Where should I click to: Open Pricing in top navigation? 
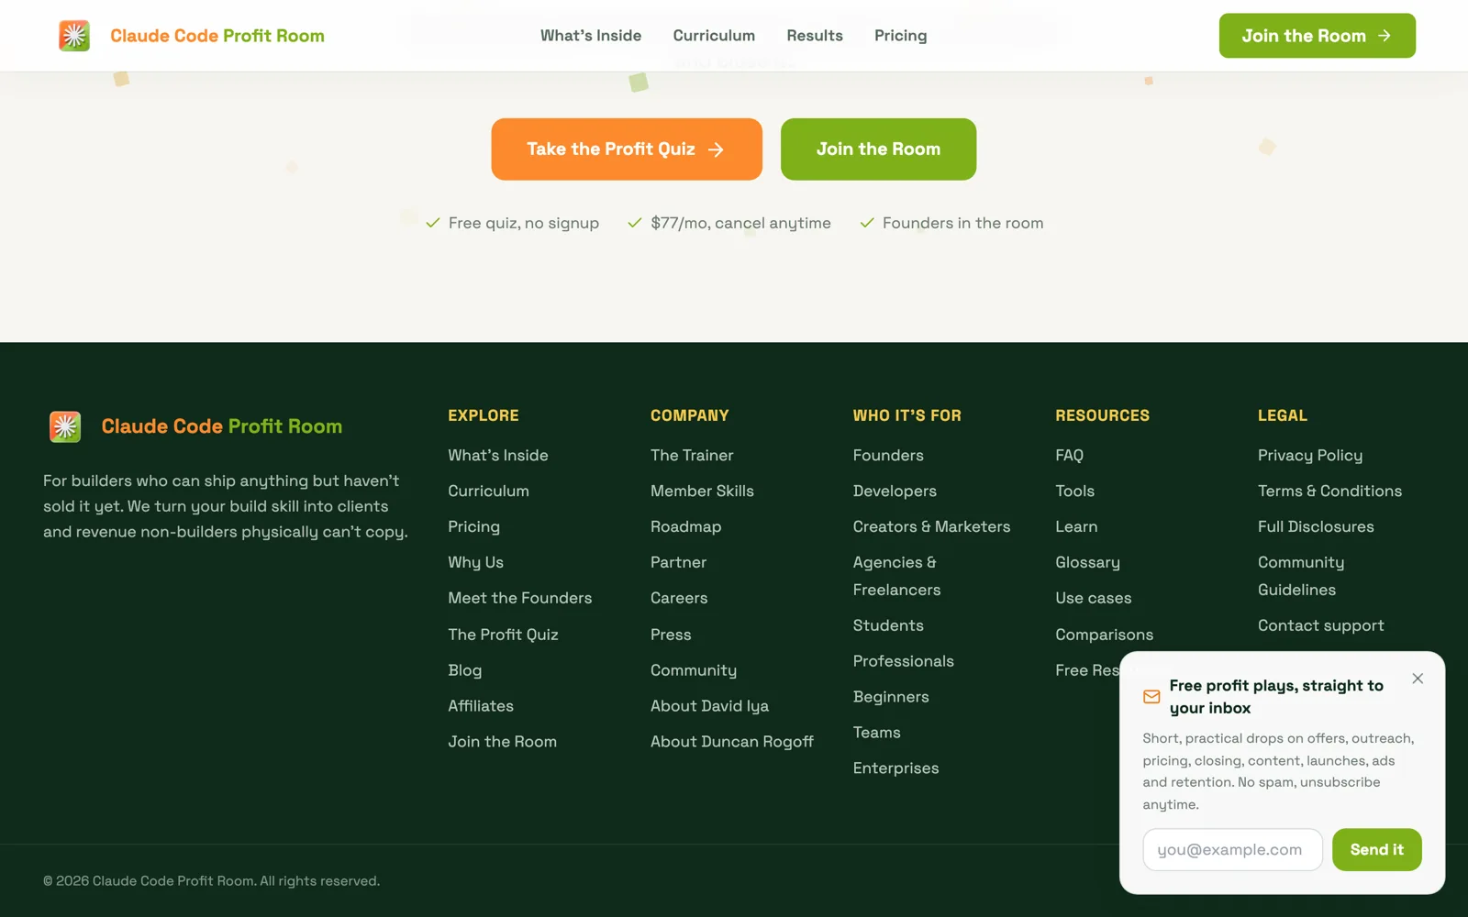point(901,36)
